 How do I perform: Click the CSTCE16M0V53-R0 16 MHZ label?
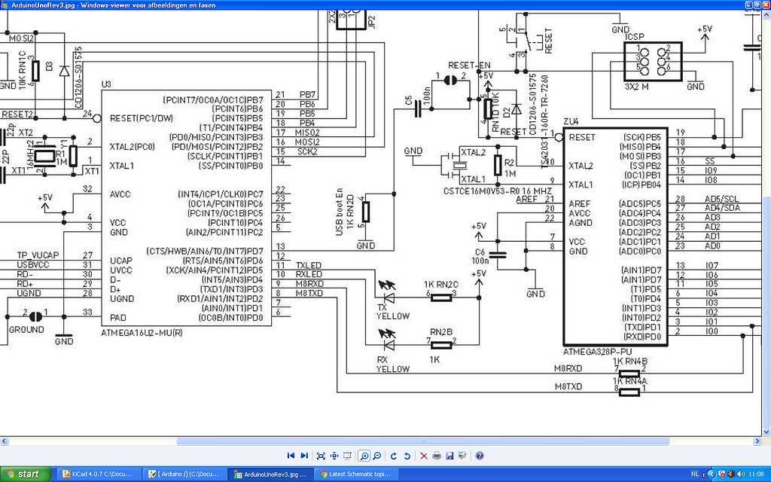point(497,191)
